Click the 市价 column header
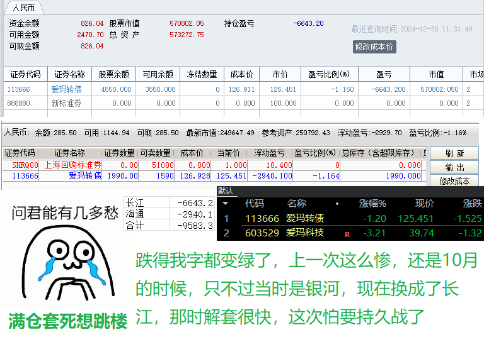The height and width of the screenshot is (342, 484). click(x=280, y=74)
